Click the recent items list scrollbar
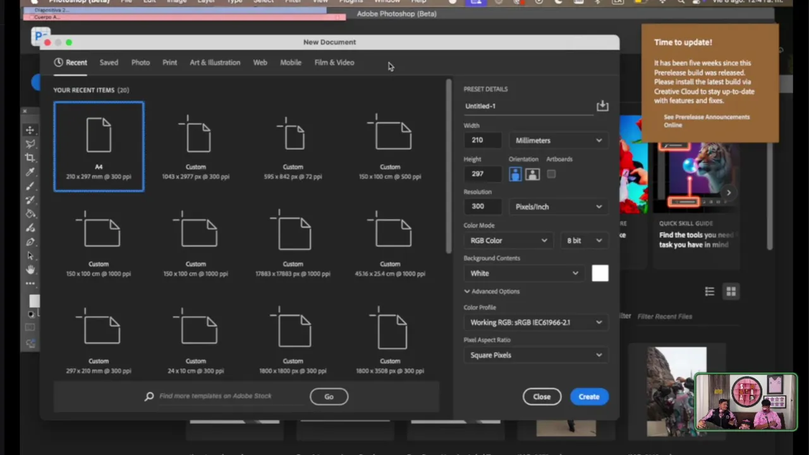 449,166
